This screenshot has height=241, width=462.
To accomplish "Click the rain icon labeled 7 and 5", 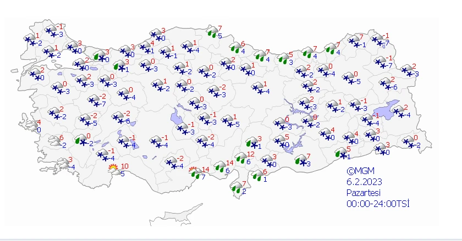I will coord(212,31).
